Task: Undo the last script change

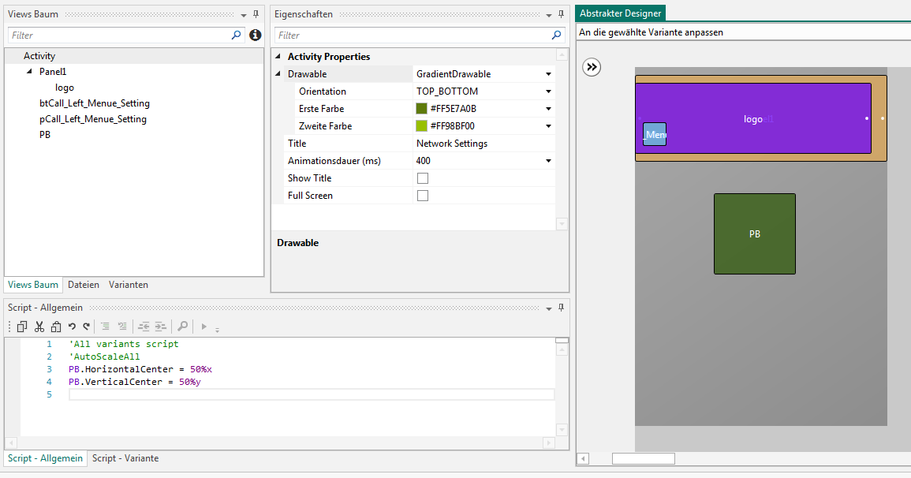Action: pyautogui.click(x=72, y=326)
